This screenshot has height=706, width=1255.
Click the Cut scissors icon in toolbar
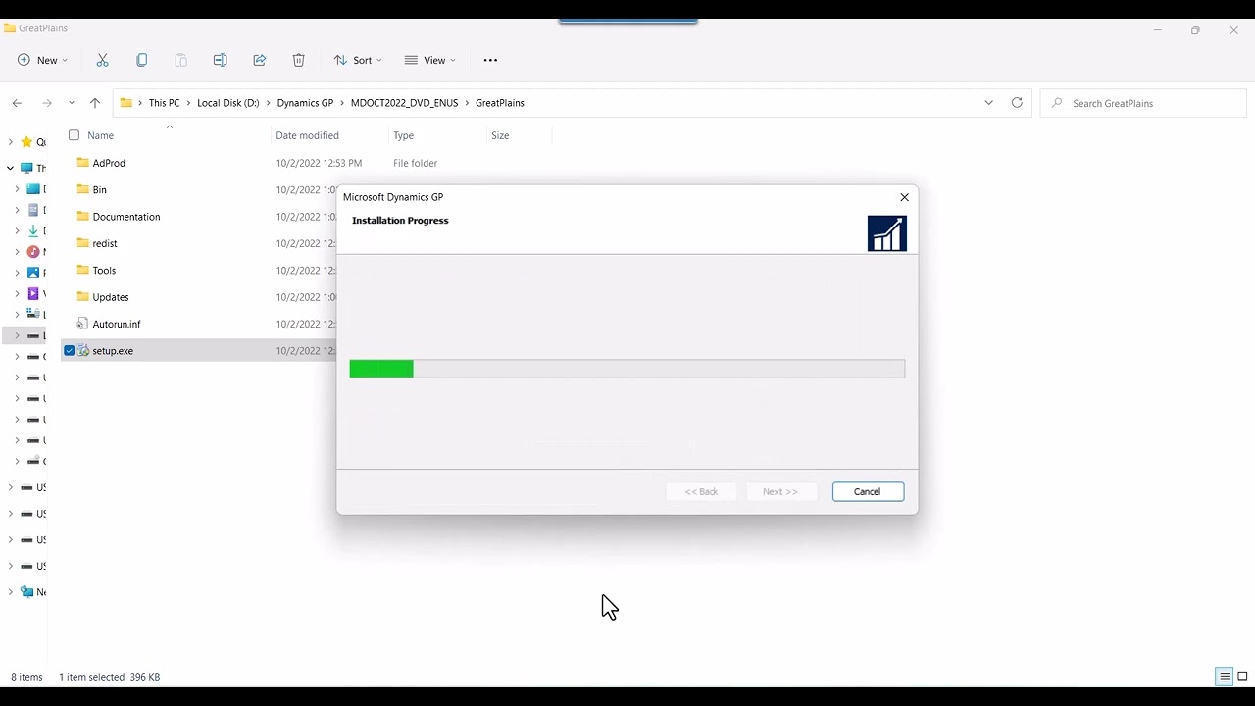tap(102, 60)
